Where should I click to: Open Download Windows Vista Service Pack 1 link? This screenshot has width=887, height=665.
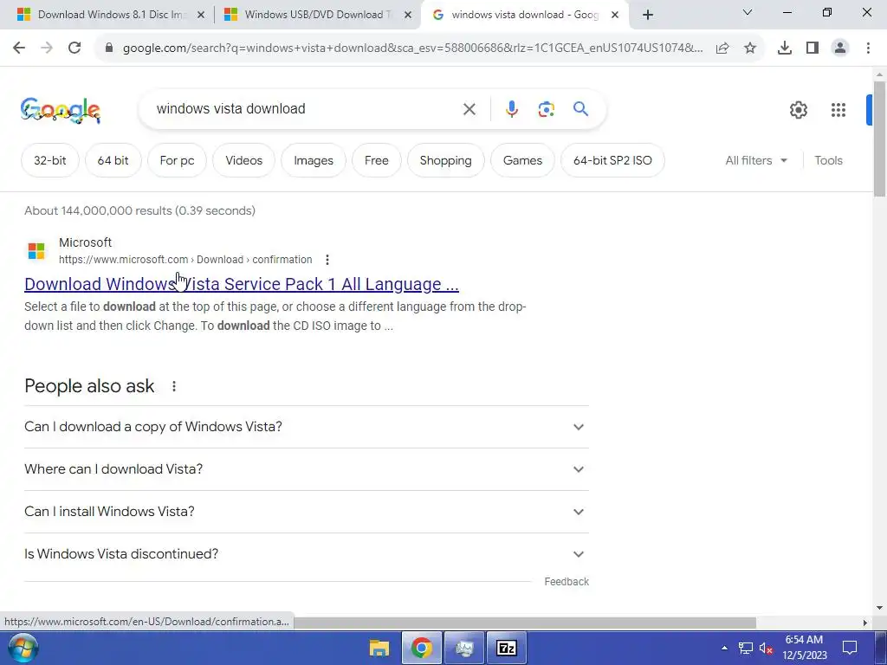[x=242, y=284]
